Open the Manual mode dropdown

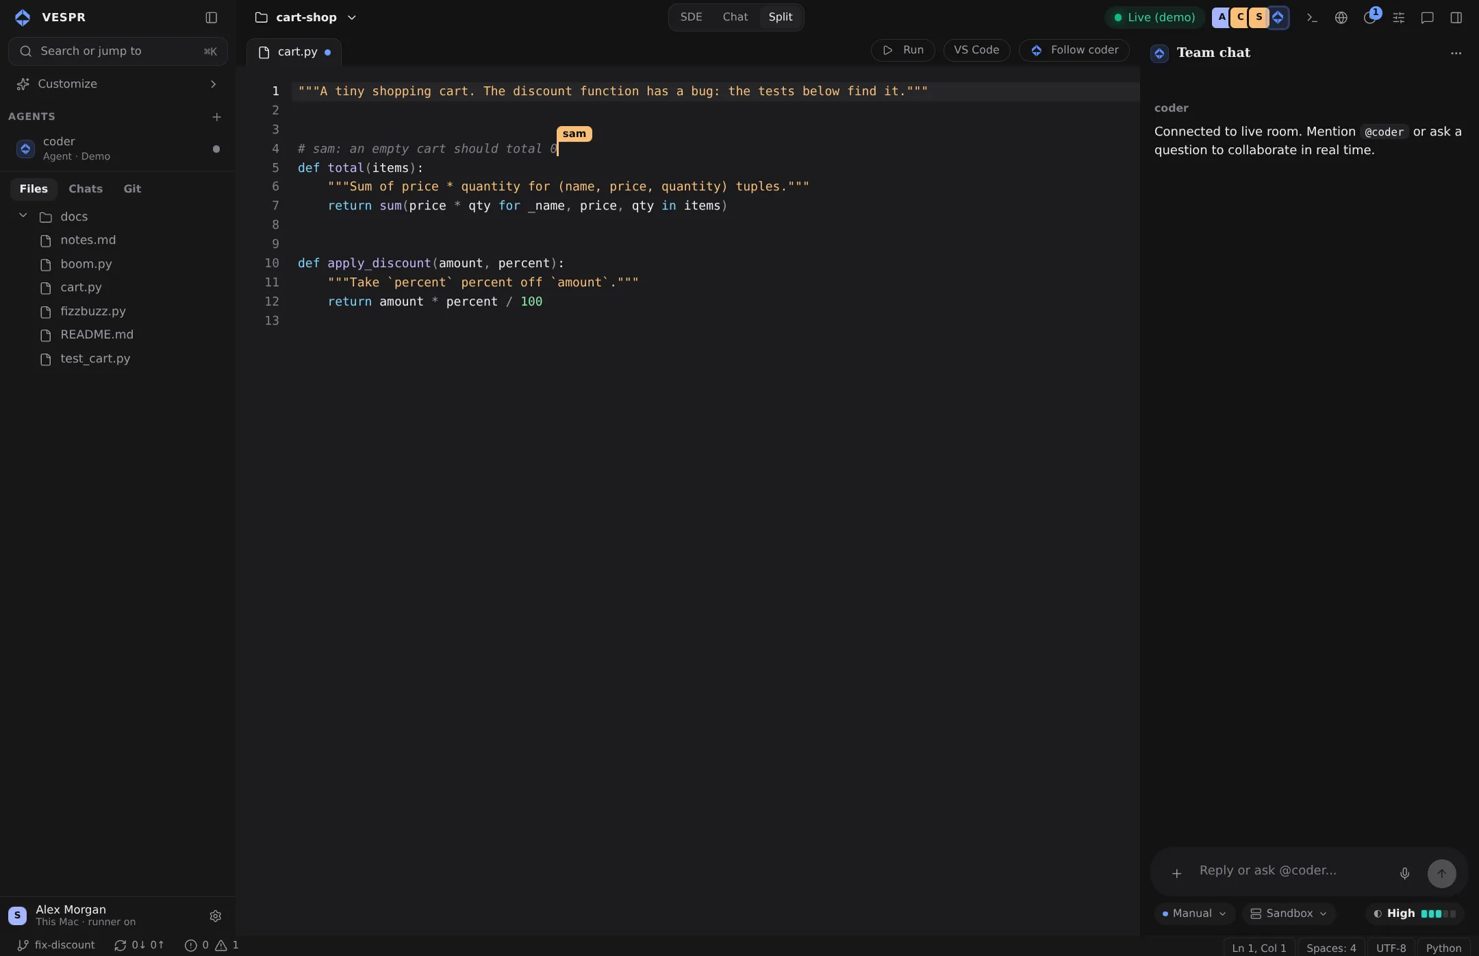(1194, 914)
